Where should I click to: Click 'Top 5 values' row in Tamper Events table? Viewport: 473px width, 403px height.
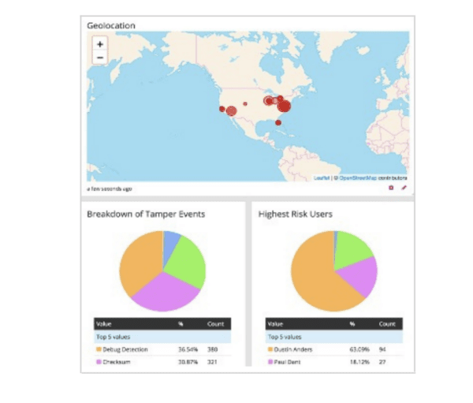click(162, 337)
